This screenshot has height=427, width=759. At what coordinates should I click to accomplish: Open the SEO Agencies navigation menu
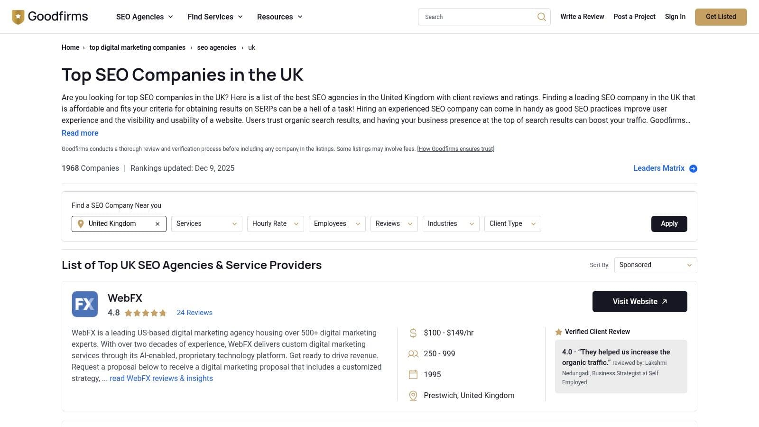click(145, 17)
